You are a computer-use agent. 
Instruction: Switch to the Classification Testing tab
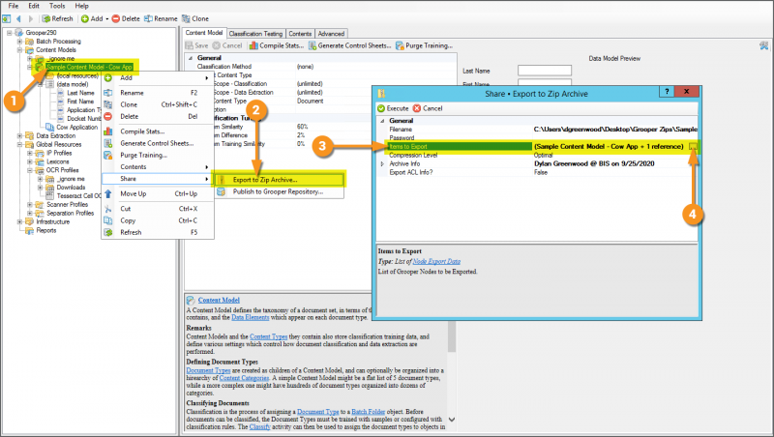click(255, 34)
